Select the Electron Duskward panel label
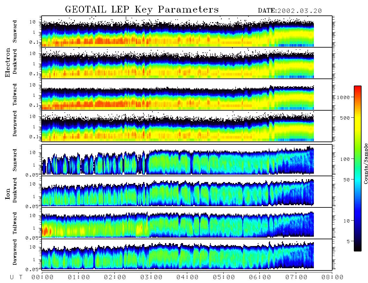 tap(15, 61)
